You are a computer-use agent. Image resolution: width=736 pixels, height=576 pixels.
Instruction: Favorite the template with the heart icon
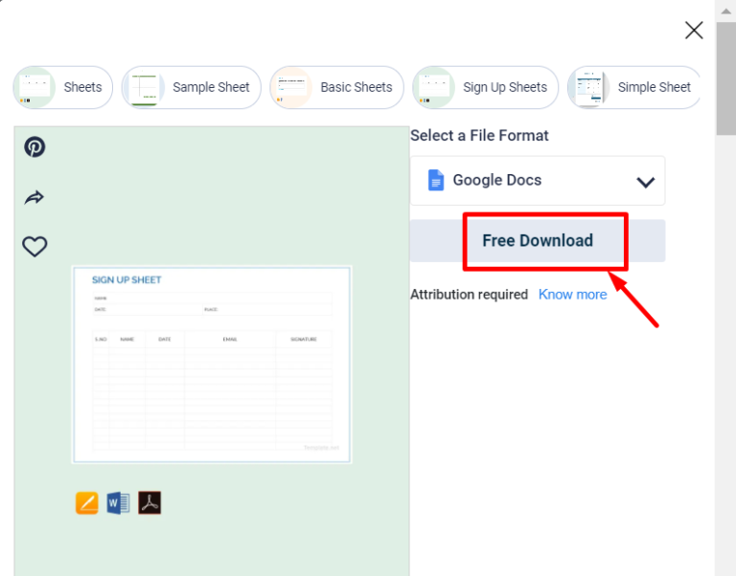pyautogui.click(x=34, y=246)
